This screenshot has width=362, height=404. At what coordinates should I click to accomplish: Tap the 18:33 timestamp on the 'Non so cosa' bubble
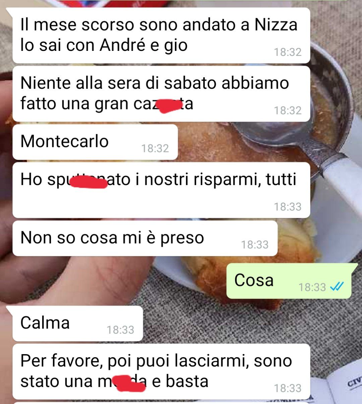(255, 245)
